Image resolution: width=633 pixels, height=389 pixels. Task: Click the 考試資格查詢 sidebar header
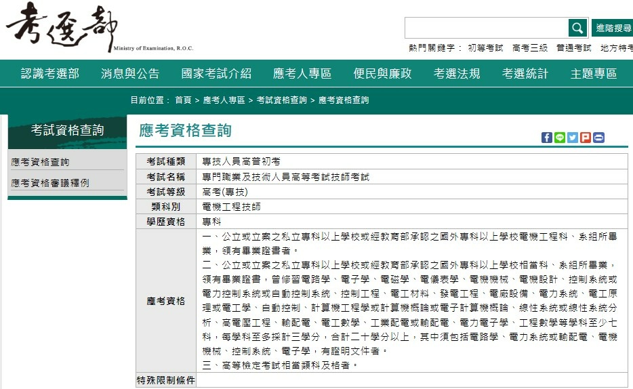click(x=67, y=130)
